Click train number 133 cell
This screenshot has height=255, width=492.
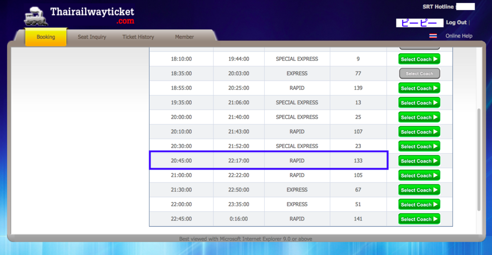(x=358, y=160)
